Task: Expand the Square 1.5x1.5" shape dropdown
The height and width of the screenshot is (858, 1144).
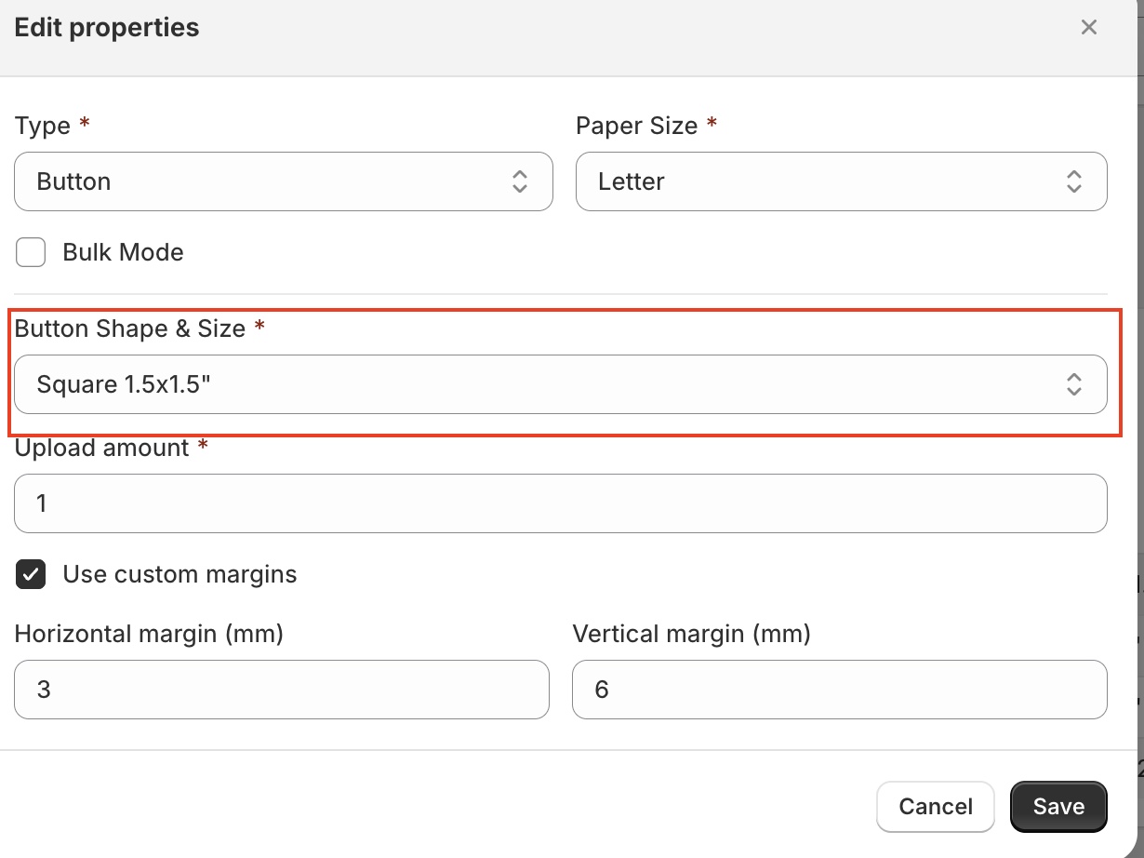Action: pyautogui.click(x=549, y=384)
